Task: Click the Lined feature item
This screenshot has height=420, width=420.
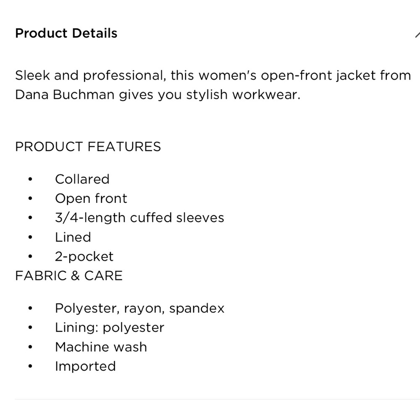Action: [x=73, y=237]
